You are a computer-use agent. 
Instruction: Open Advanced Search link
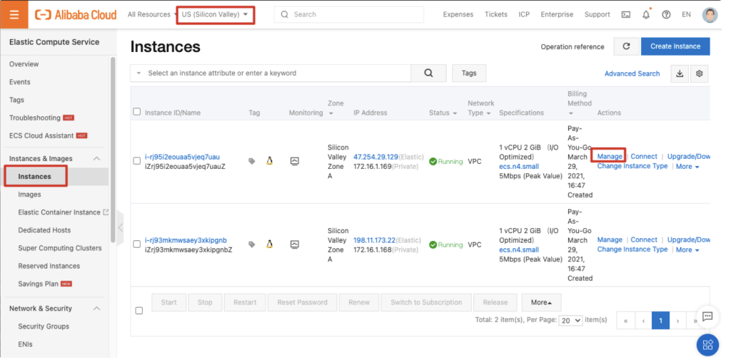tap(632, 73)
